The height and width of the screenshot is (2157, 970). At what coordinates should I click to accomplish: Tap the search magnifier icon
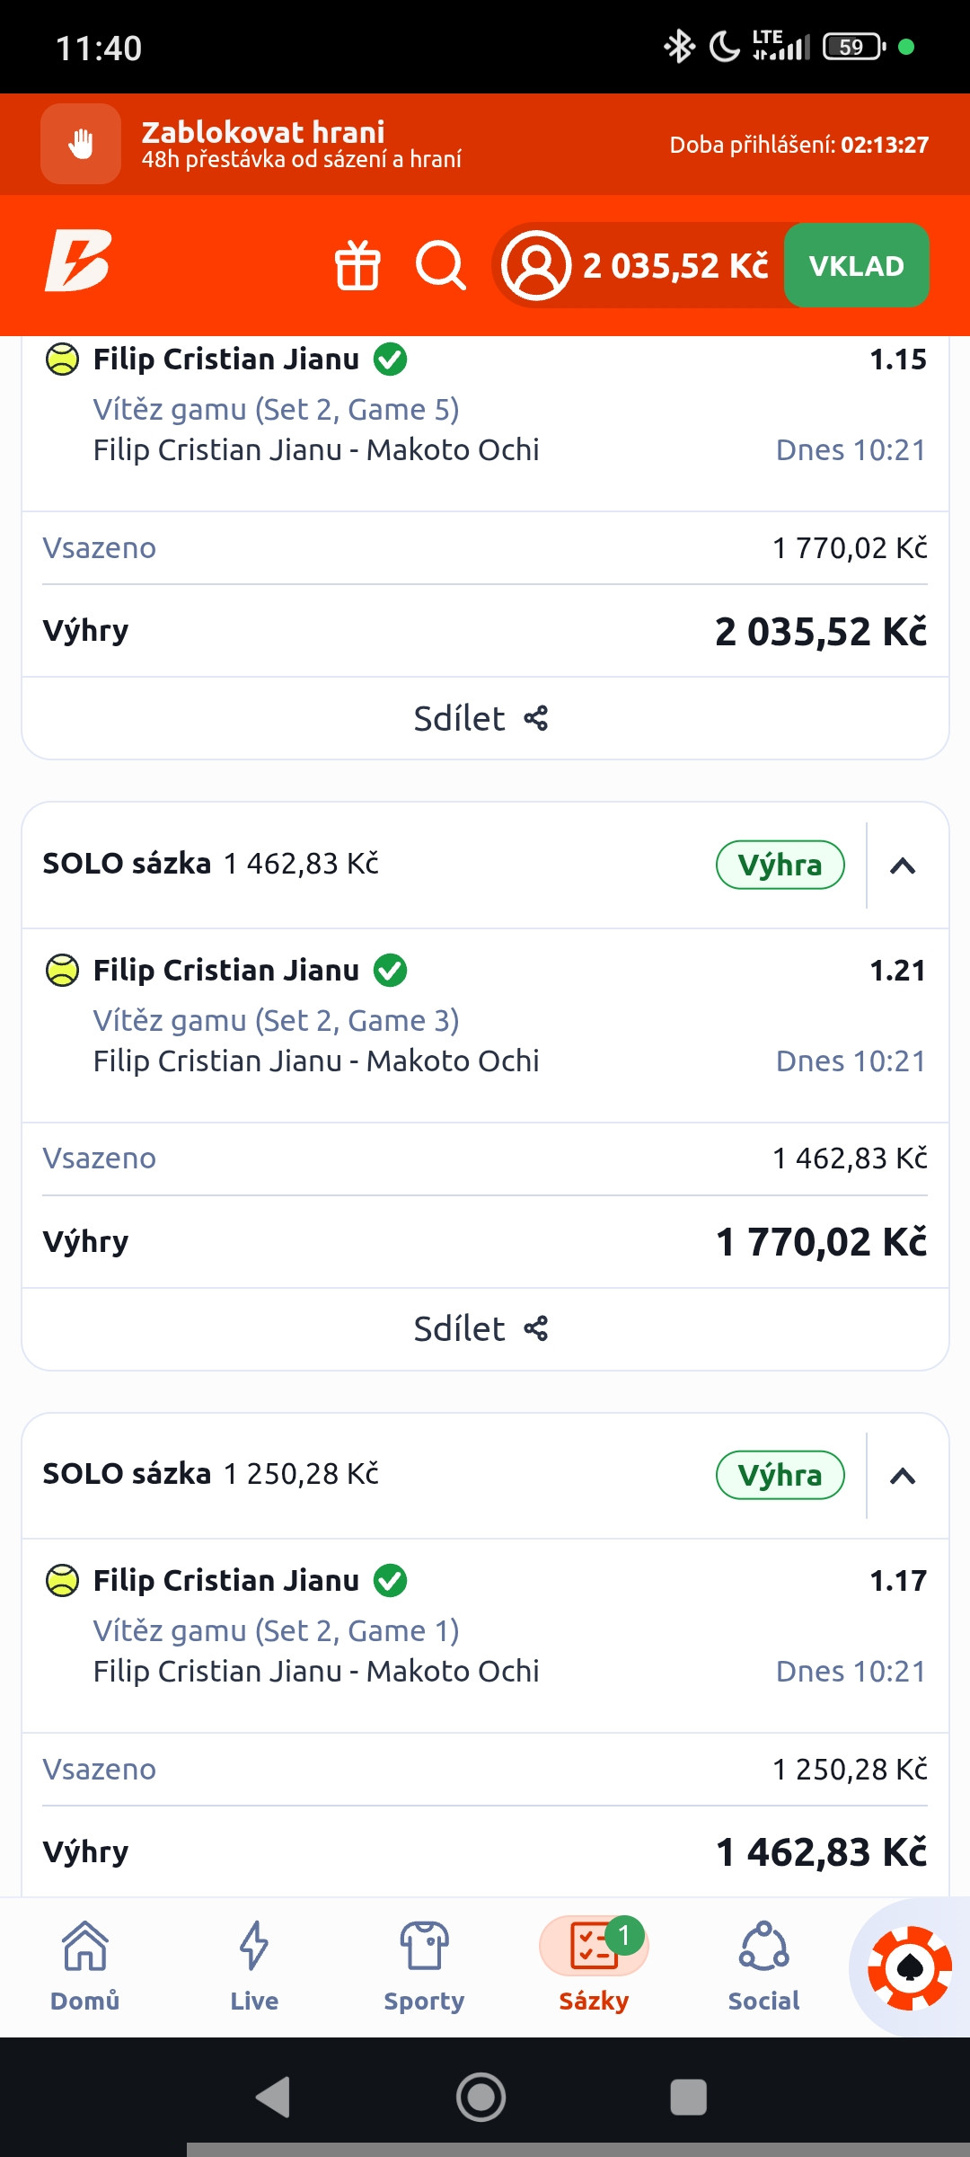coord(440,265)
